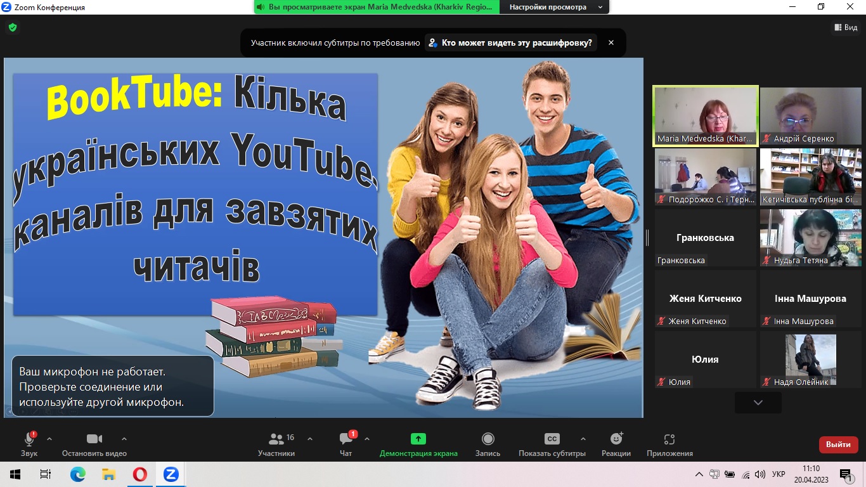Open the Chat panel
Image resolution: width=866 pixels, height=487 pixels.
pyautogui.click(x=346, y=444)
